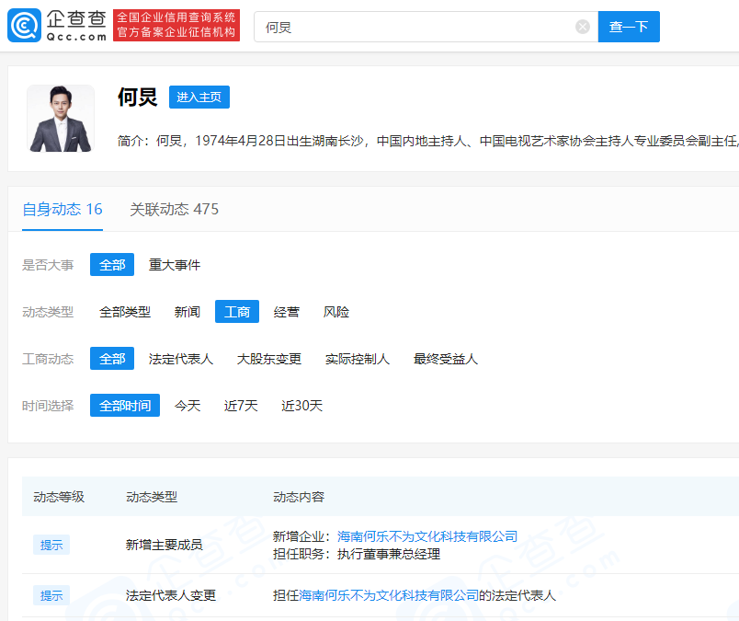
Task: Click the 简介 biography text
Action: [428, 141]
